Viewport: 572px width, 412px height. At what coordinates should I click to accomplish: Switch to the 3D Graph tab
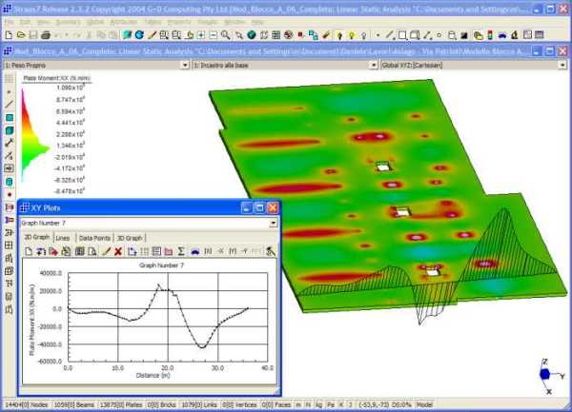coord(130,237)
